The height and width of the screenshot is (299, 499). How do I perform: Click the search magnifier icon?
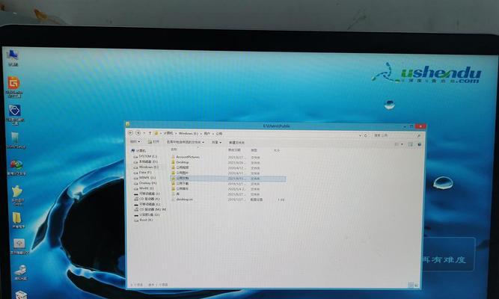[419, 136]
